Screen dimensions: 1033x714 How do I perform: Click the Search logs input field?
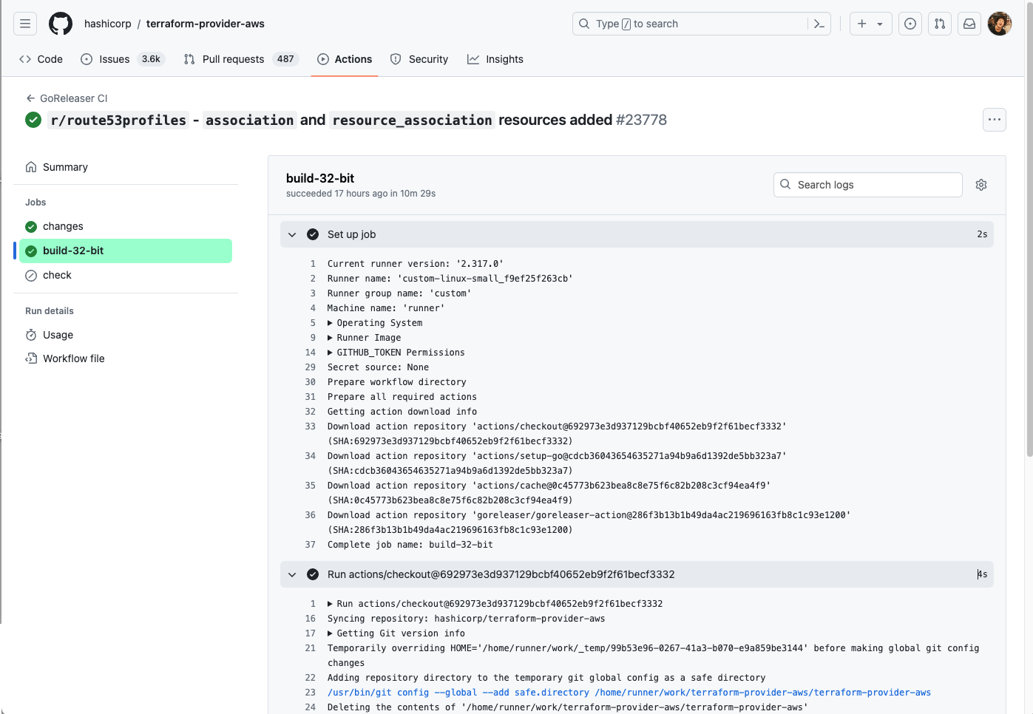(x=867, y=184)
